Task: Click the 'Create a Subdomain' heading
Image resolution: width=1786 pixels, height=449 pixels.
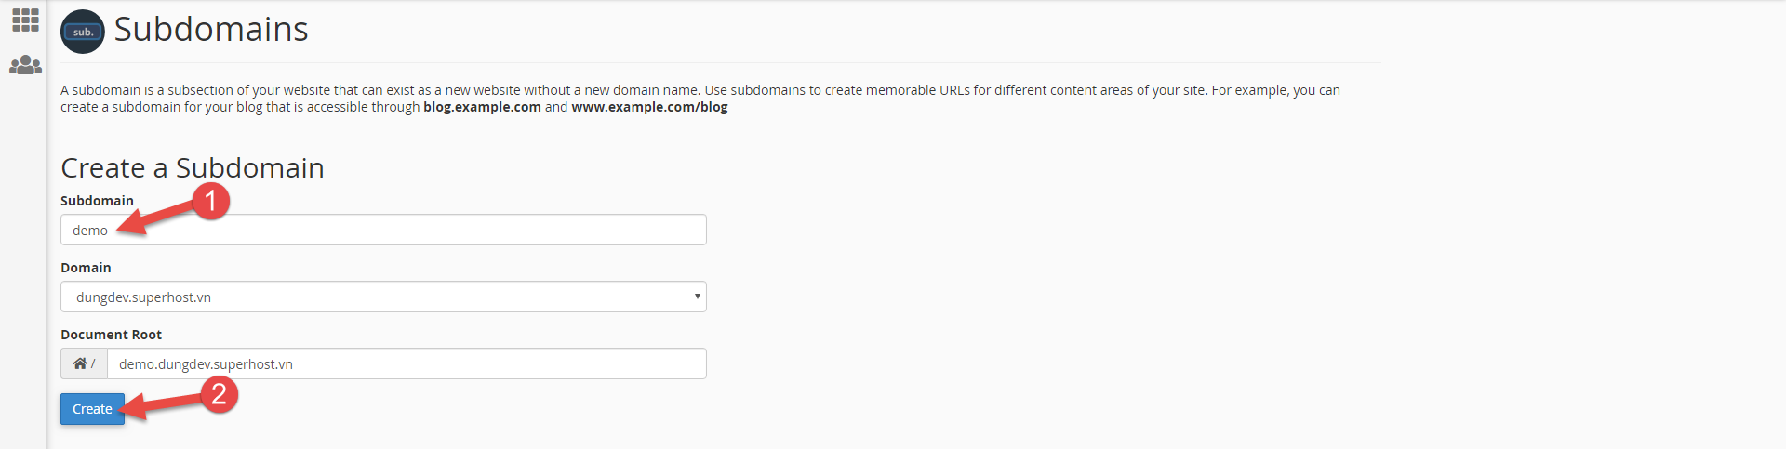Action: 193,167
